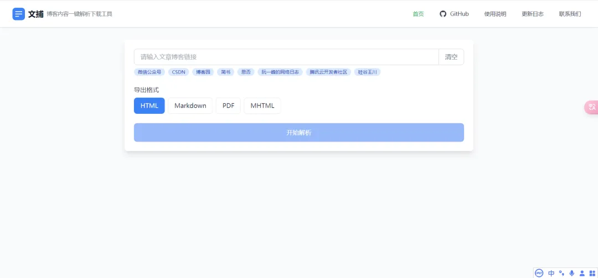Open 联系我们 in the navigation
Viewport: 598px width, 278px height.
[x=570, y=14]
